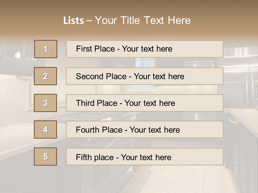Image resolution: width=258 pixels, height=193 pixels.
Task: Select the Fifth place text box
Action: (145, 157)
